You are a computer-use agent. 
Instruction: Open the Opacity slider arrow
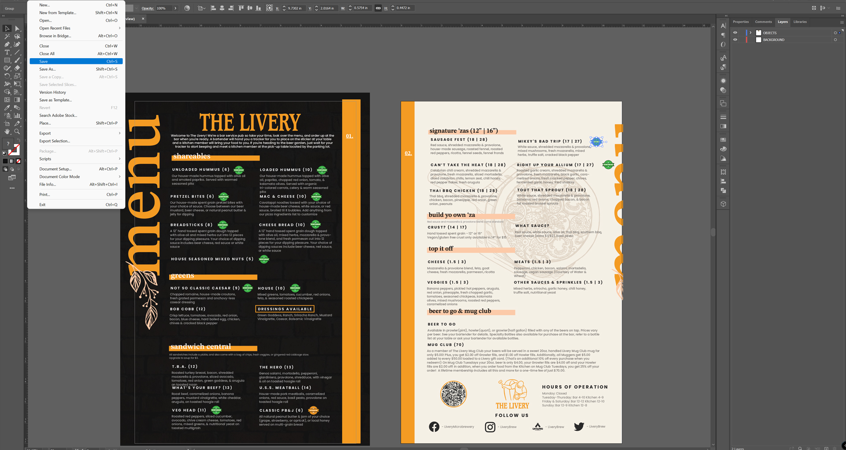(175, 8)
